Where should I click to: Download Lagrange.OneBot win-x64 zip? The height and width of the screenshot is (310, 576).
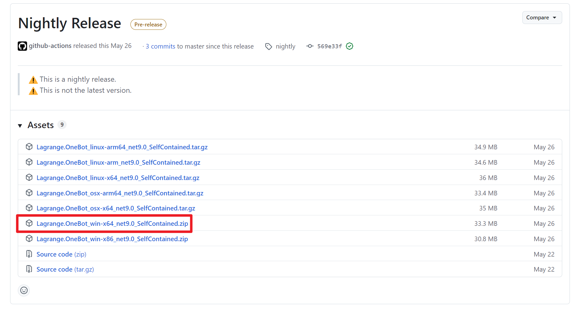(112, 224)
